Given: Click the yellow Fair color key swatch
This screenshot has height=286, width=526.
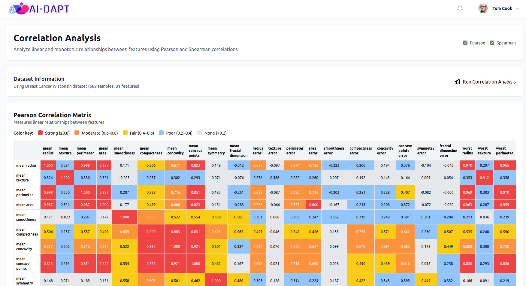Looking at the screenshot, I should point(125,133).
